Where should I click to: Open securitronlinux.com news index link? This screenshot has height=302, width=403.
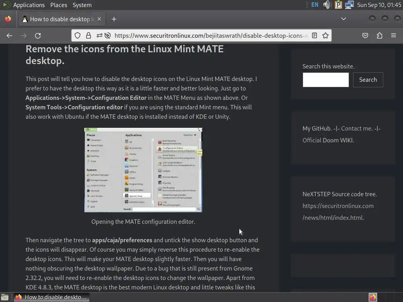pyautogui.click(x=338, y=212)
